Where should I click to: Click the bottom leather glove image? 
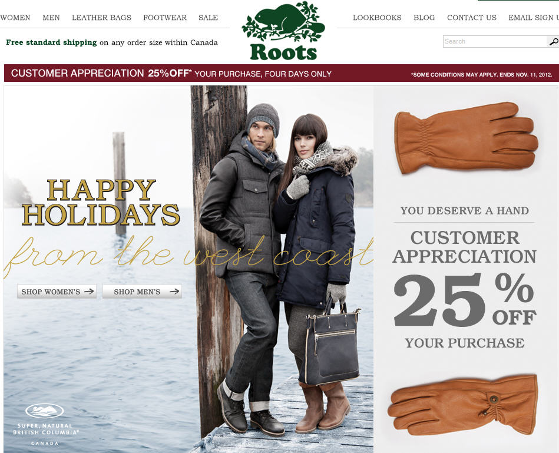[462, 405]
